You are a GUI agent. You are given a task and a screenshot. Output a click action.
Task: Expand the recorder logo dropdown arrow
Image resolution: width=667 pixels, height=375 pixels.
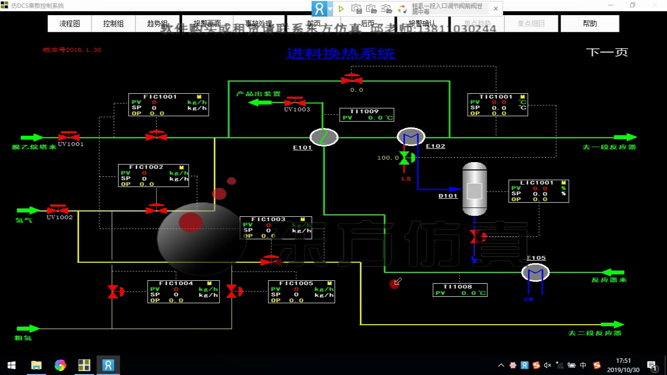click(331, 9)
